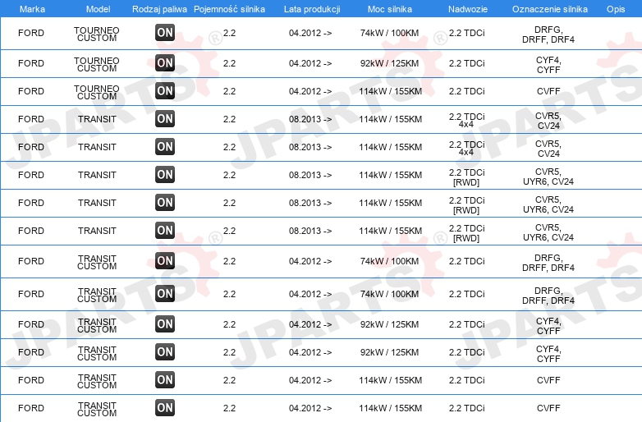Click the Nadwozie column header
The width and height of the screenshot is (642, 422).
[x=468, y=9]
